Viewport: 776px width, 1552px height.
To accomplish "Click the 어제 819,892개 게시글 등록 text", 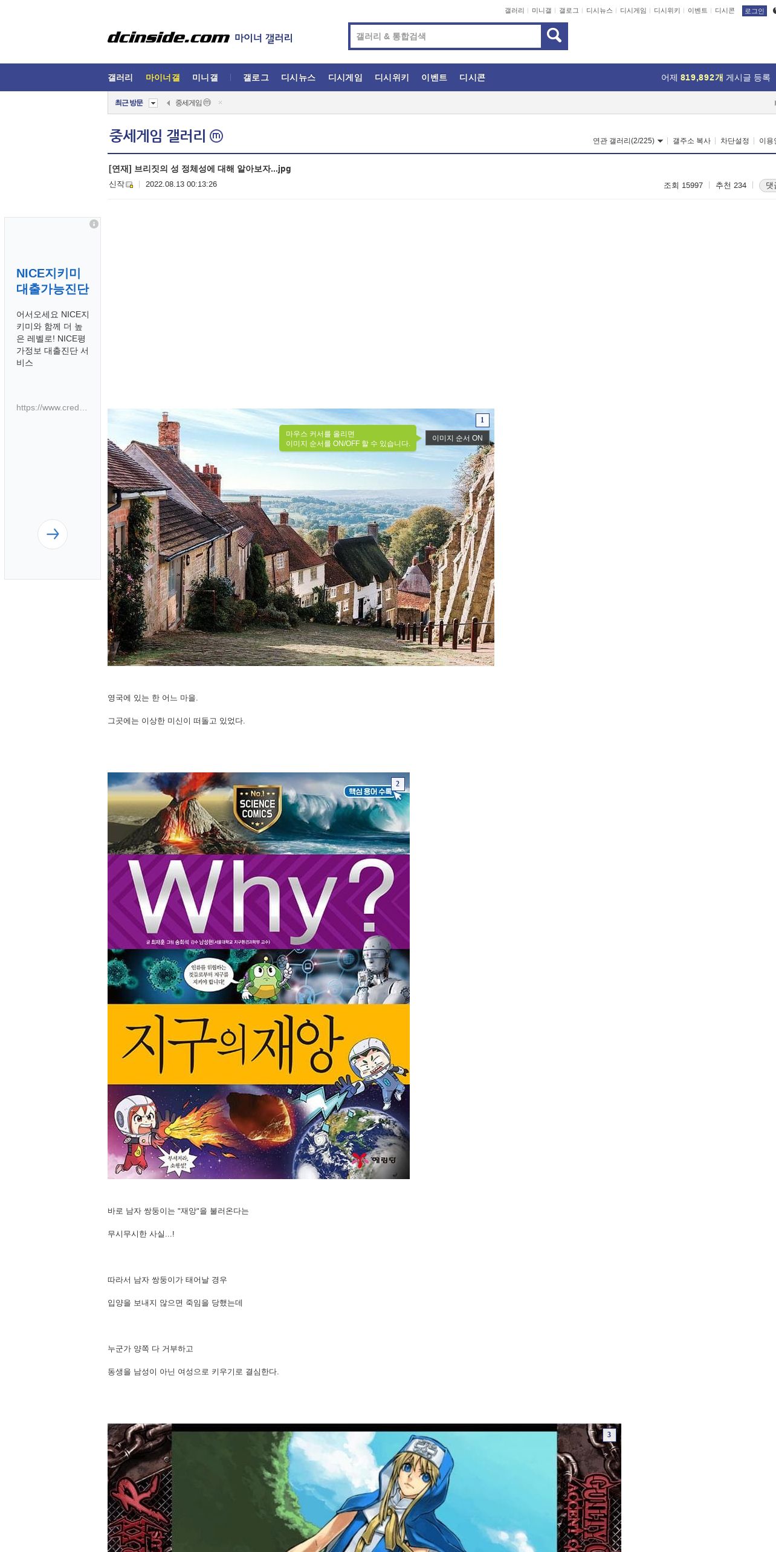I will click(x=716, y=77).
